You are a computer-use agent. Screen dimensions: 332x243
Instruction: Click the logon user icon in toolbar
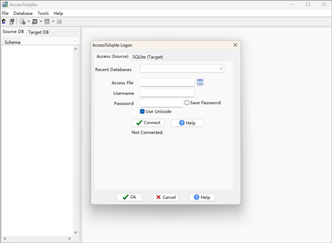(x=4, y=22)
